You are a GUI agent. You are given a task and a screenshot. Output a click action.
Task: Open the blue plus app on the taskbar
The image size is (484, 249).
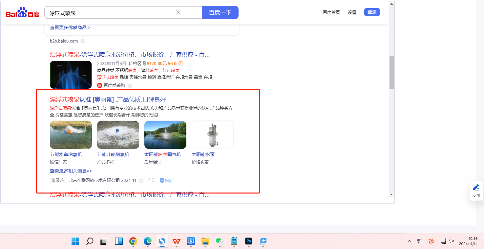pos(263,241)
